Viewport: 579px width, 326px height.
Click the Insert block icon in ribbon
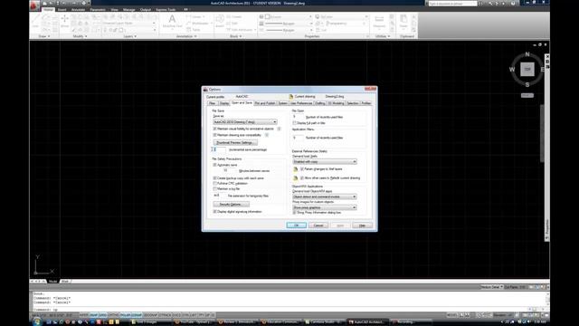[220, 21]
